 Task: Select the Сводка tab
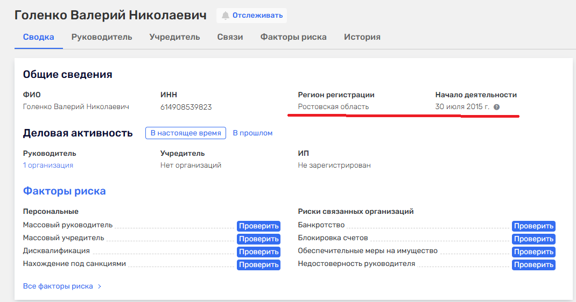click(x=38, y=37)
